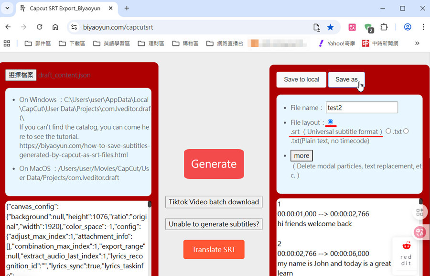Go to the browser home page icon
Screen dimensions: 430x276
coord(55,27)
